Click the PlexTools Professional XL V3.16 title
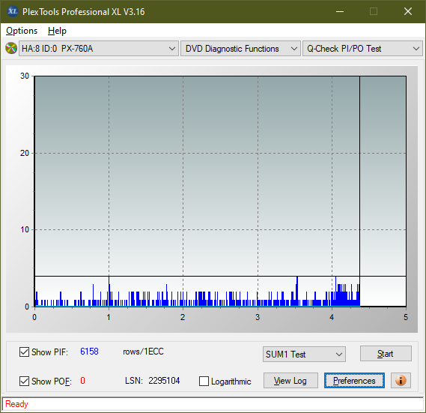This screenshot has height=413, width=426. pyautogui.click(x=83, y=12)
